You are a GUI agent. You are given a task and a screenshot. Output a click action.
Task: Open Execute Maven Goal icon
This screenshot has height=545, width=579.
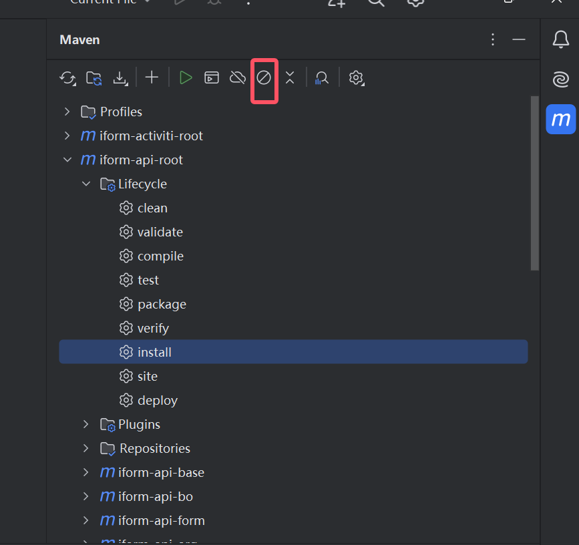[212, 78]
